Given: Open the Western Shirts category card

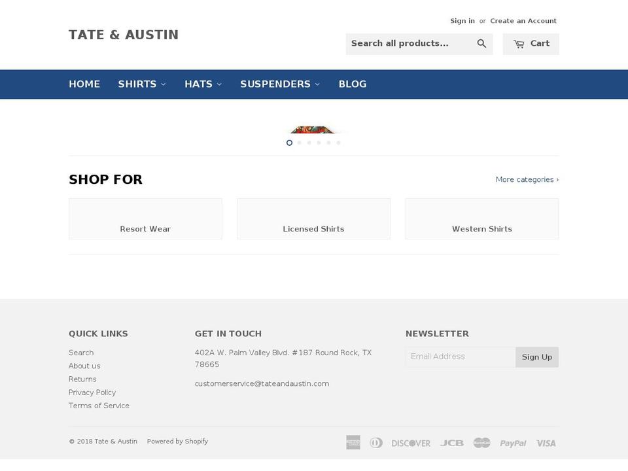Looking at the screenshot, I should tap(482, 218).
